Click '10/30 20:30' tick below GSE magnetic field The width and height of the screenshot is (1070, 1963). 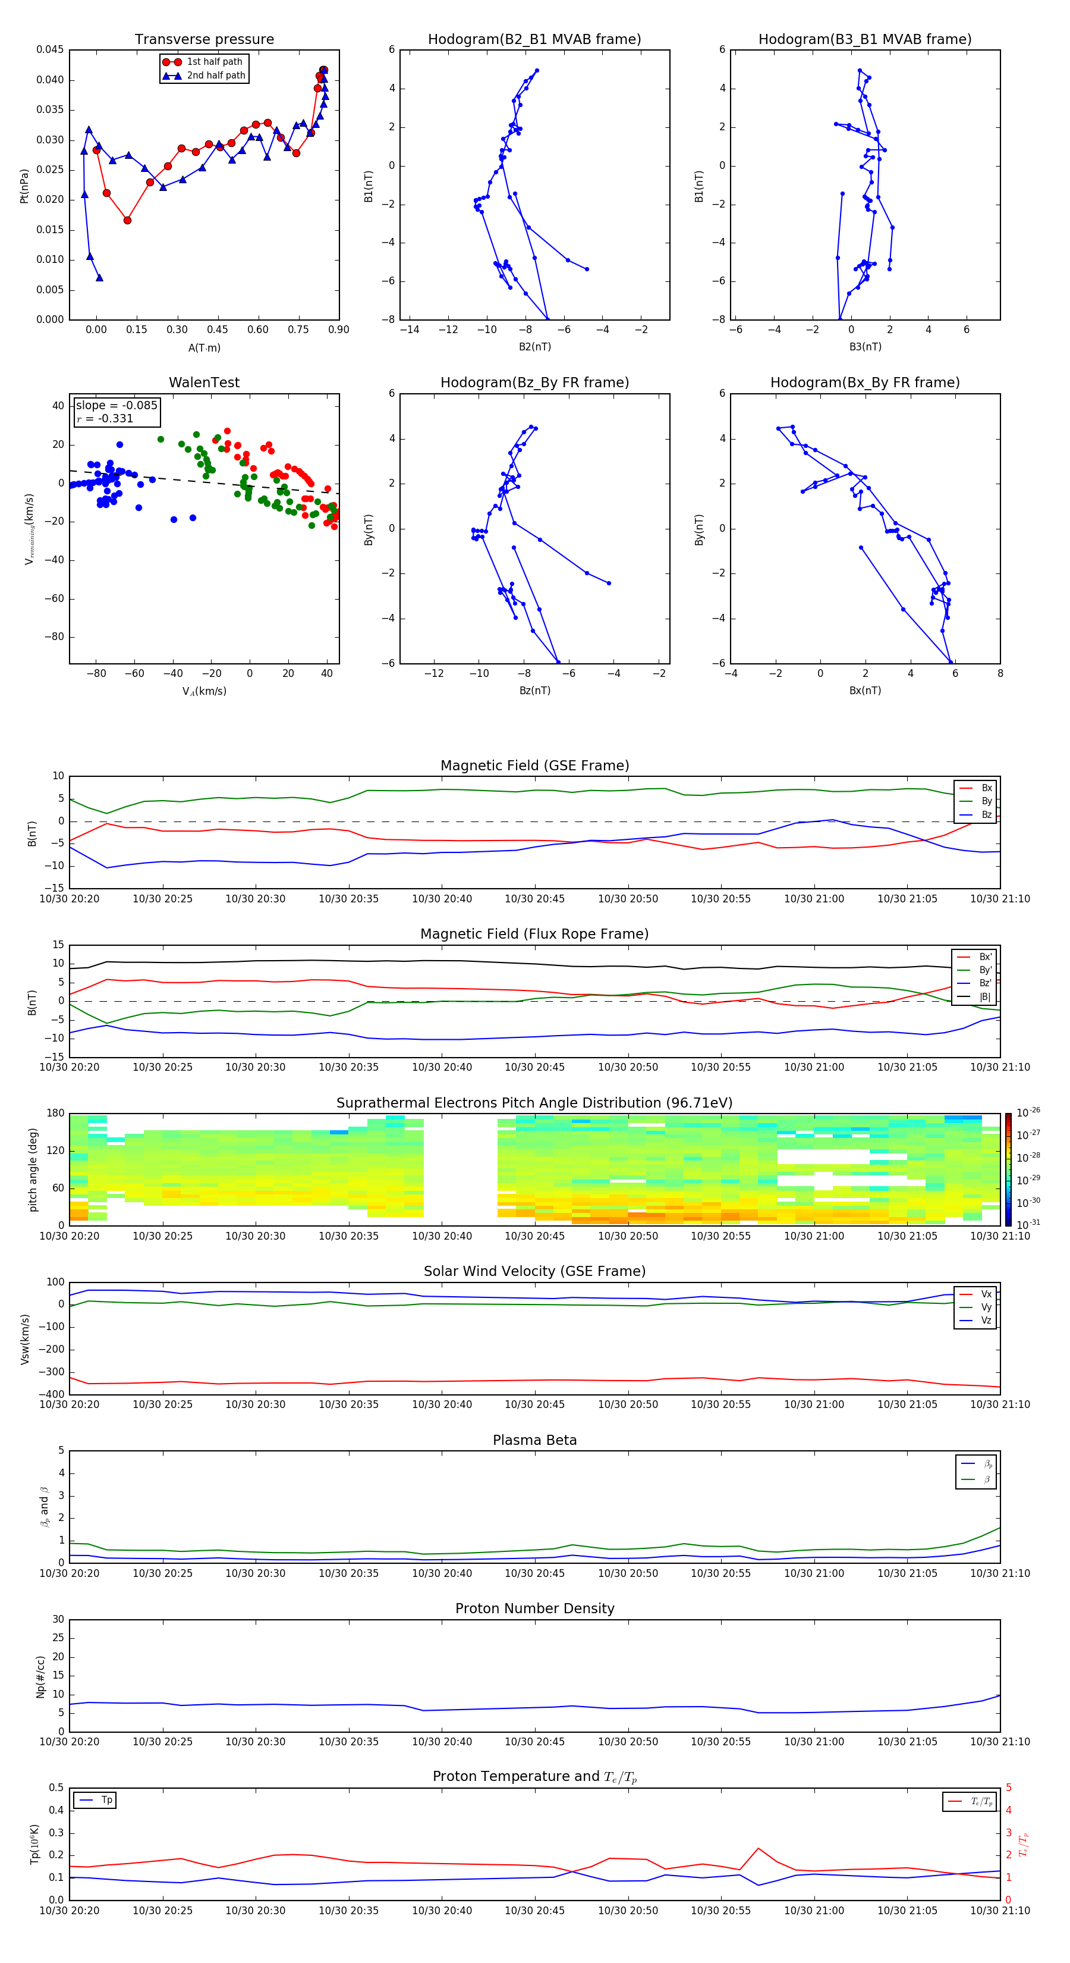point(255,898)
